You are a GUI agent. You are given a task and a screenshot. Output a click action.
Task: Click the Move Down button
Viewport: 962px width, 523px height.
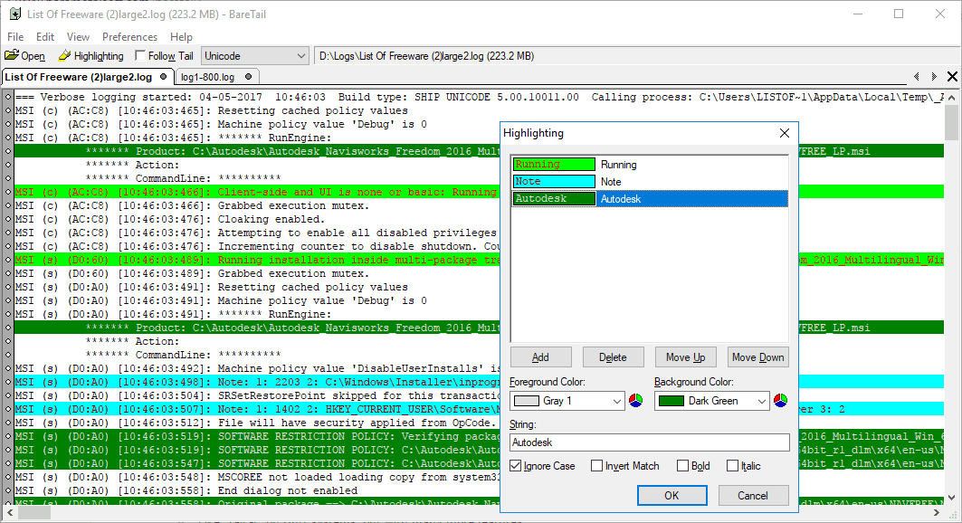pyautogui.click(x=757, y=357)
